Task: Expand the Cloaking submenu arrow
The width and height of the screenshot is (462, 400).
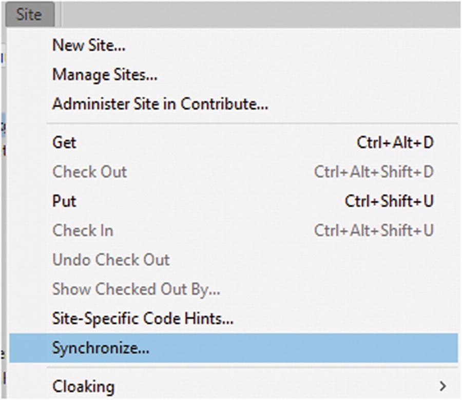Action: pyautogui.click(x=442, y=386)
